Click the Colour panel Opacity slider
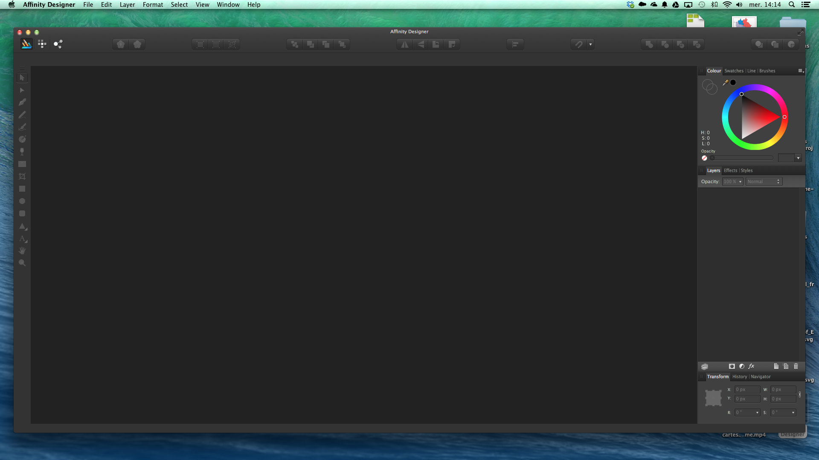Viewport: 819px width, 460px height. (741, 158)
